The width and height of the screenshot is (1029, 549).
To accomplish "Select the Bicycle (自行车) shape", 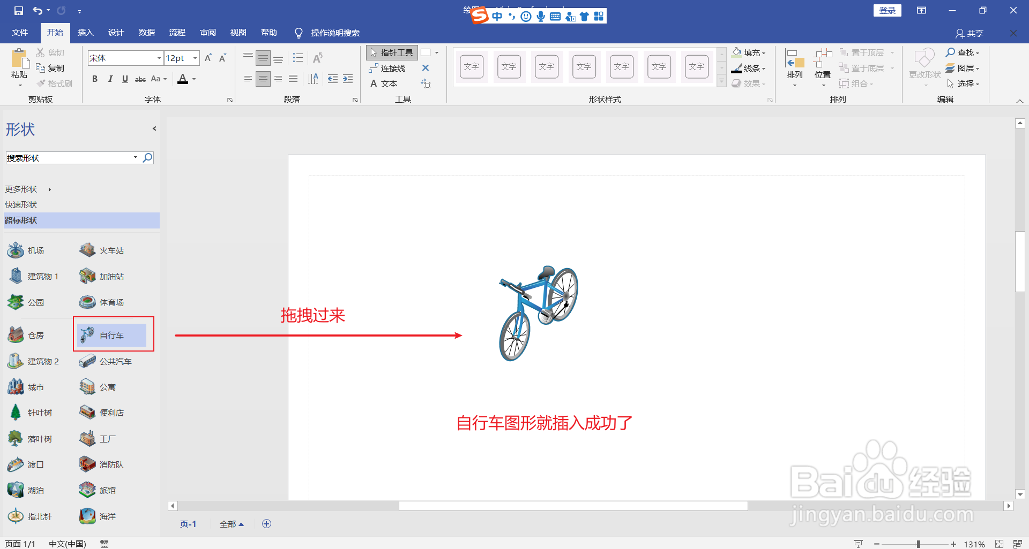I will click(x=111, y=335).
